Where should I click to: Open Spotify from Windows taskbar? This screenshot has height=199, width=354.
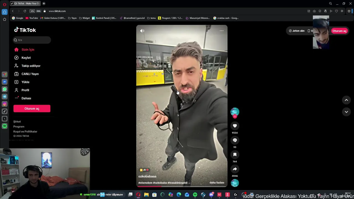[x=195, y=195]
